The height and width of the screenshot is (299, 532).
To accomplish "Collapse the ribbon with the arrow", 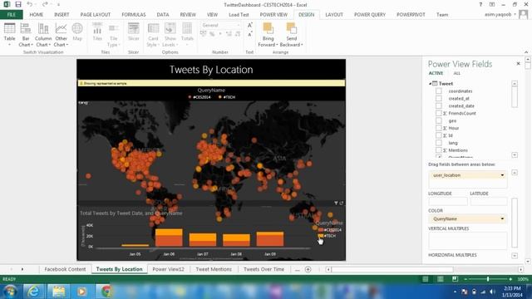I will (x=526, y=52).
